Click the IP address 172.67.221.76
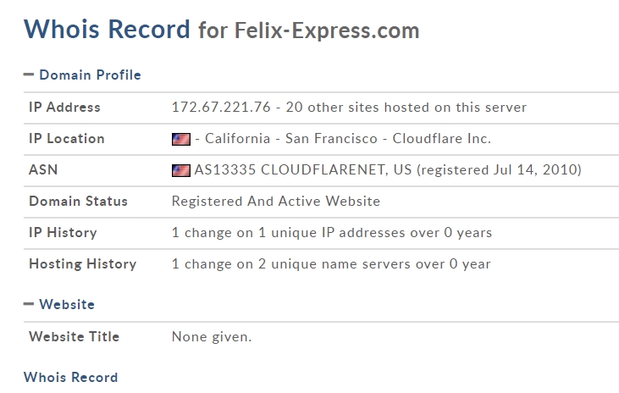Viewport: 619px width, 393px height. point(221,107)
